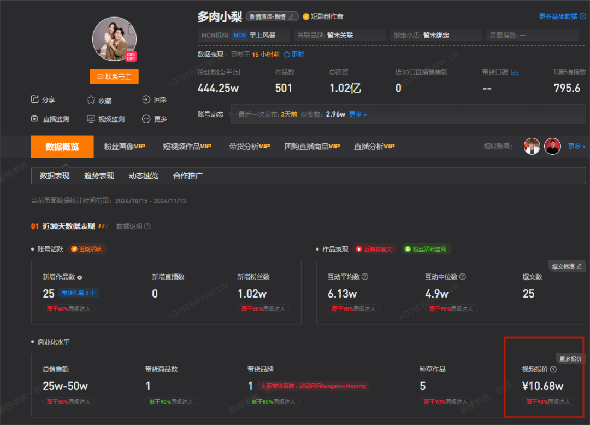Click the 视频报价 value ¥10.68w
The height and width of the screenshot is (425, 590).
[x=542, y=386]
